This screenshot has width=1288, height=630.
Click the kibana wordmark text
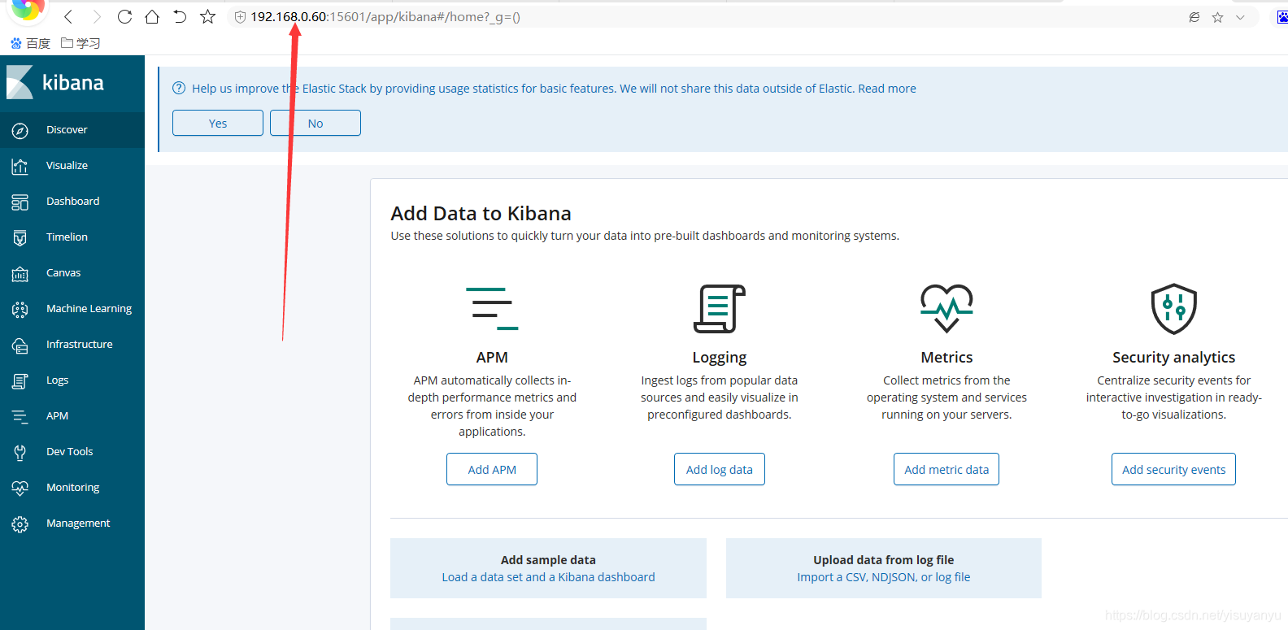pos(73,83)
